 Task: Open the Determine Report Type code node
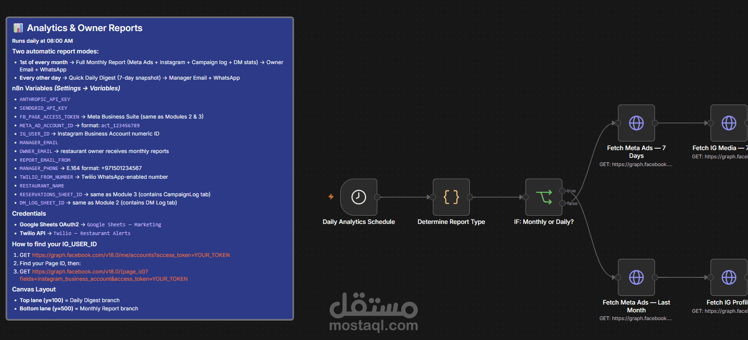tap(451, 197)
